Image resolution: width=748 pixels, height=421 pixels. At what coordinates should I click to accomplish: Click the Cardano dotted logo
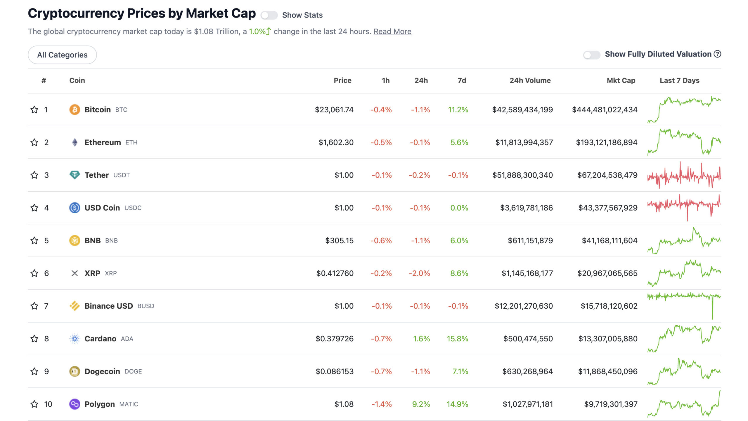click(75, 338)
